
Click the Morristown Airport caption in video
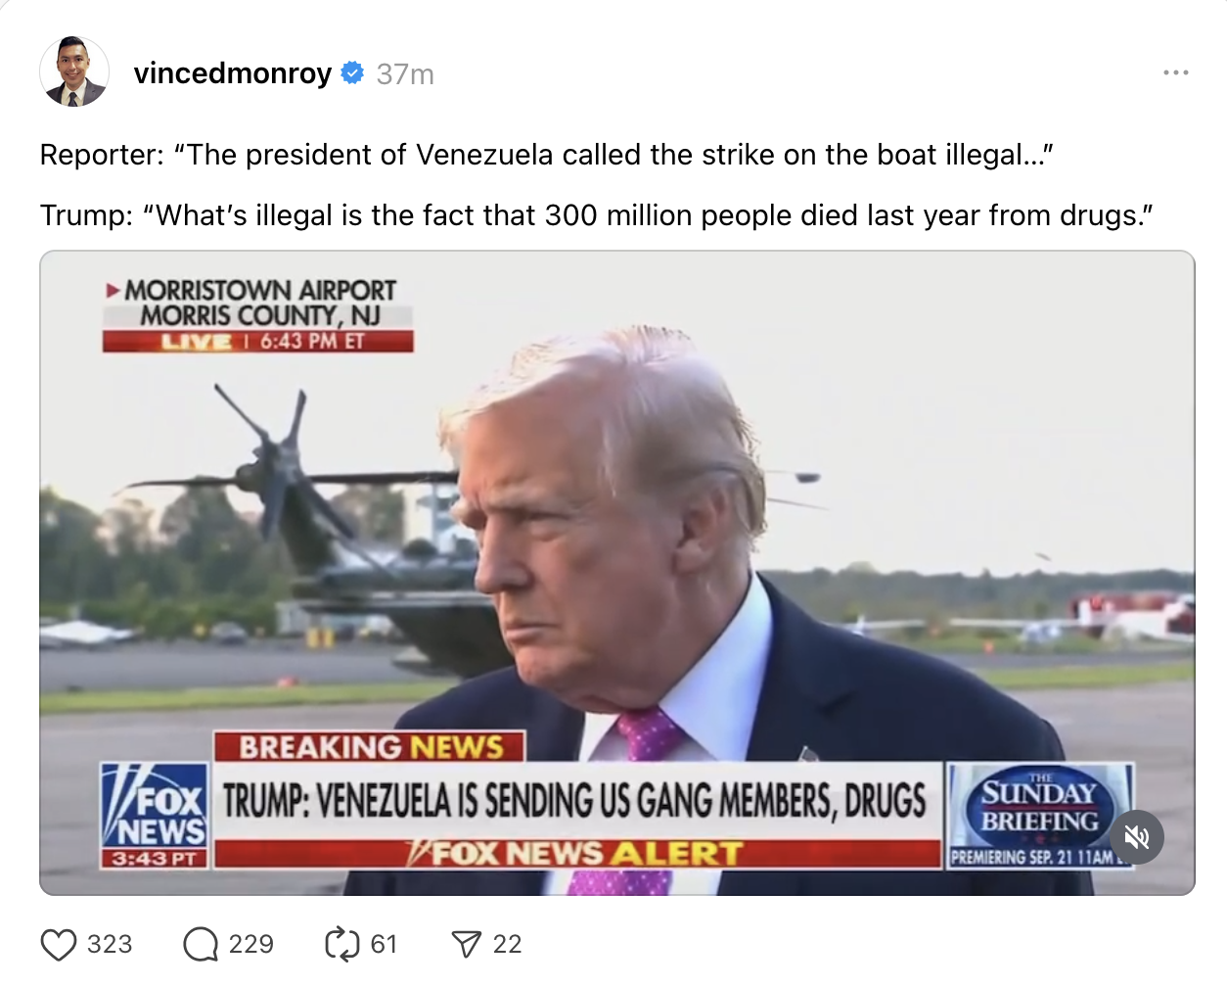point(258,314)
